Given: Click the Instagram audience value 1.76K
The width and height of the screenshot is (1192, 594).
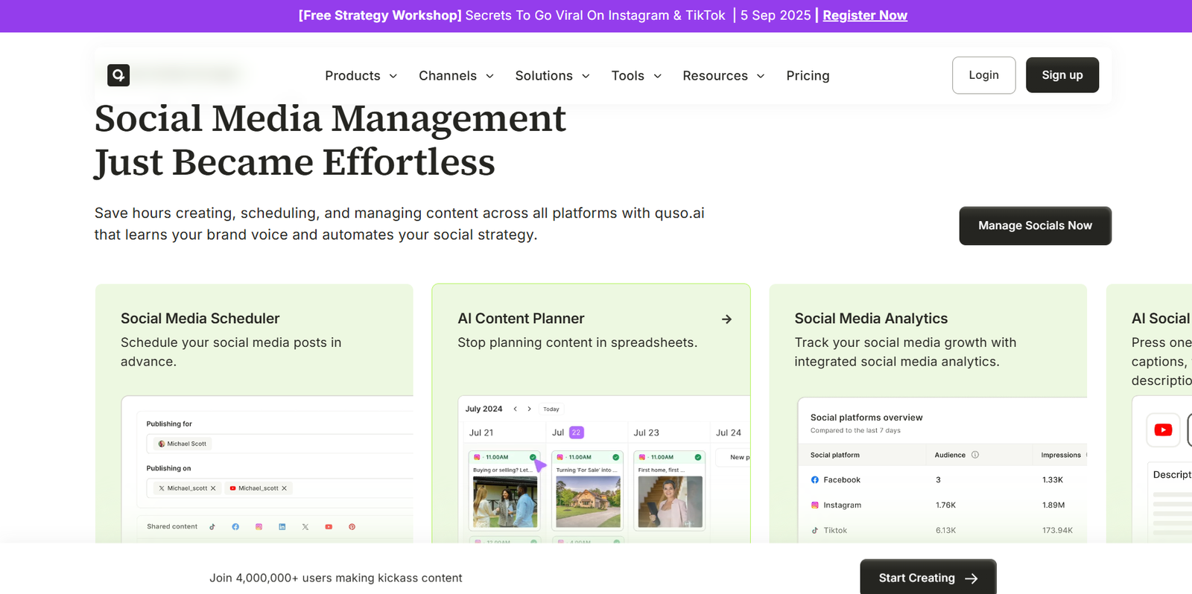Looking at the screenshot, I should [945, 505].
